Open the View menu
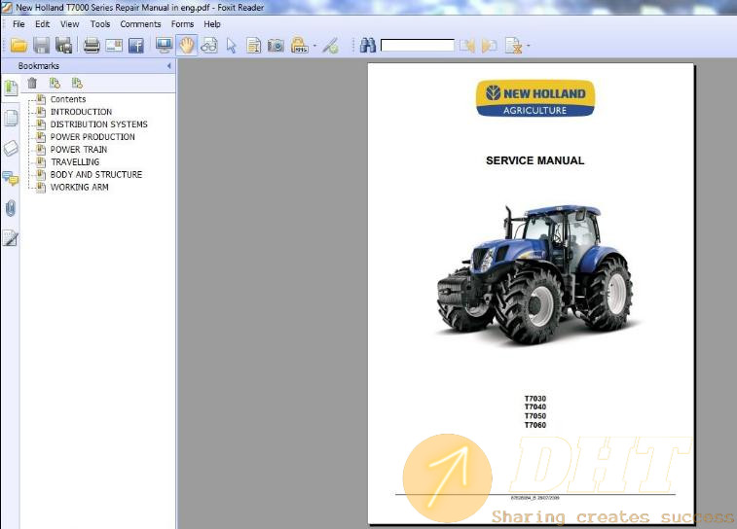The width and height of the screenshot is (737, 529). coord(69,24)
